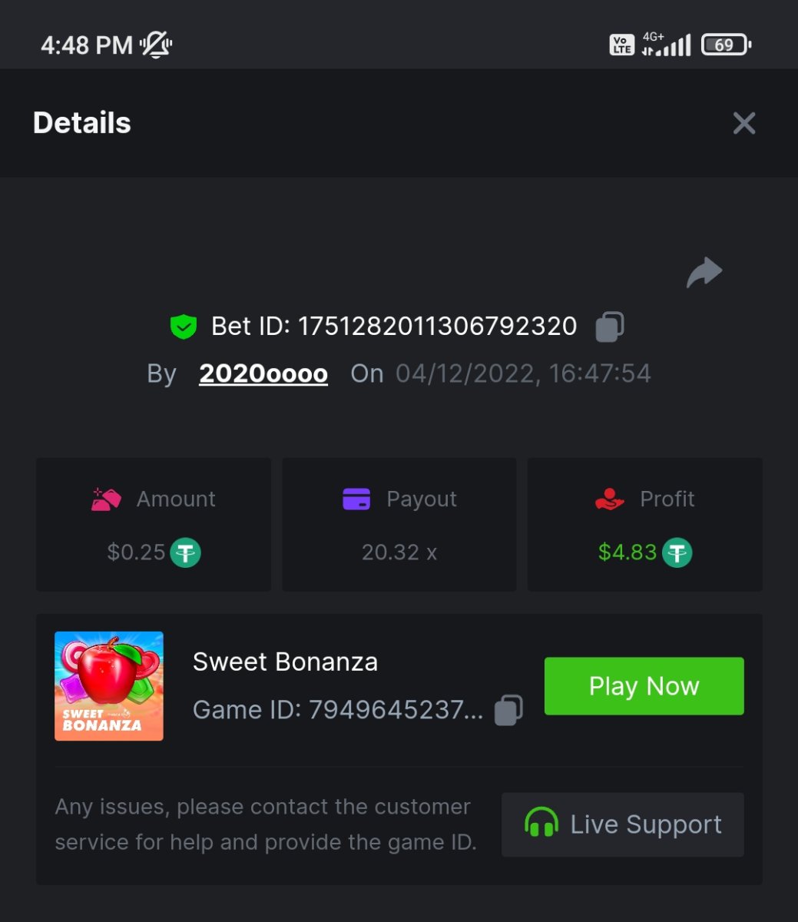Tap the battery indicator in status bar
Image resolution: width=798 pixels, height=922 pixels.
point(725,45)
